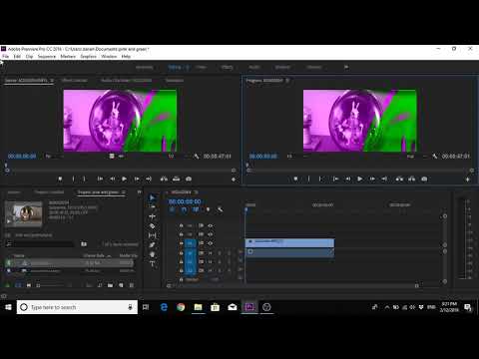Screen dimensions: 479x359
Task: Add a marker in the Source monitor
Action: (x=60, y=179)
